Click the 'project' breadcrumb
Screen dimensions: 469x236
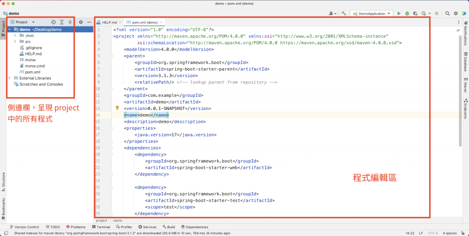[x=101, y=220]
